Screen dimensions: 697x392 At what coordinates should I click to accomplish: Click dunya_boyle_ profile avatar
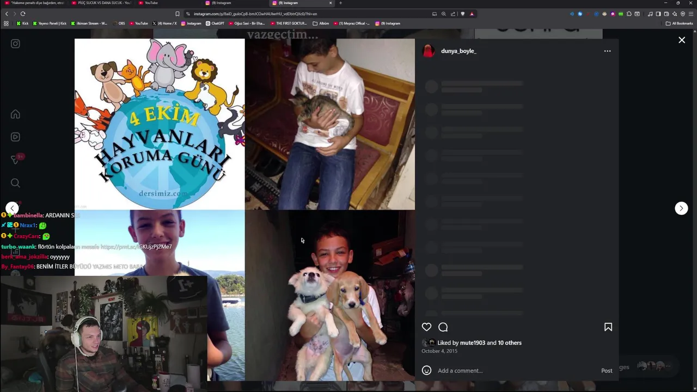(x=429, y=51)
